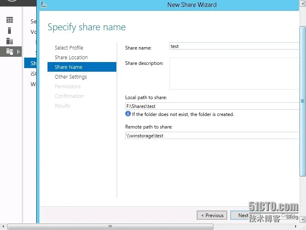Go to Select Profile step
This screenshot has height=230, width=306.
click(x=69, y=48)
